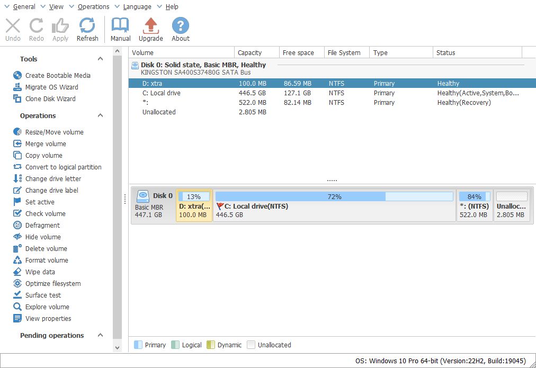The width and height of the screenshot is (536, 368).
Task: Click the Upgrade button
Action: [x=150, y=29]
